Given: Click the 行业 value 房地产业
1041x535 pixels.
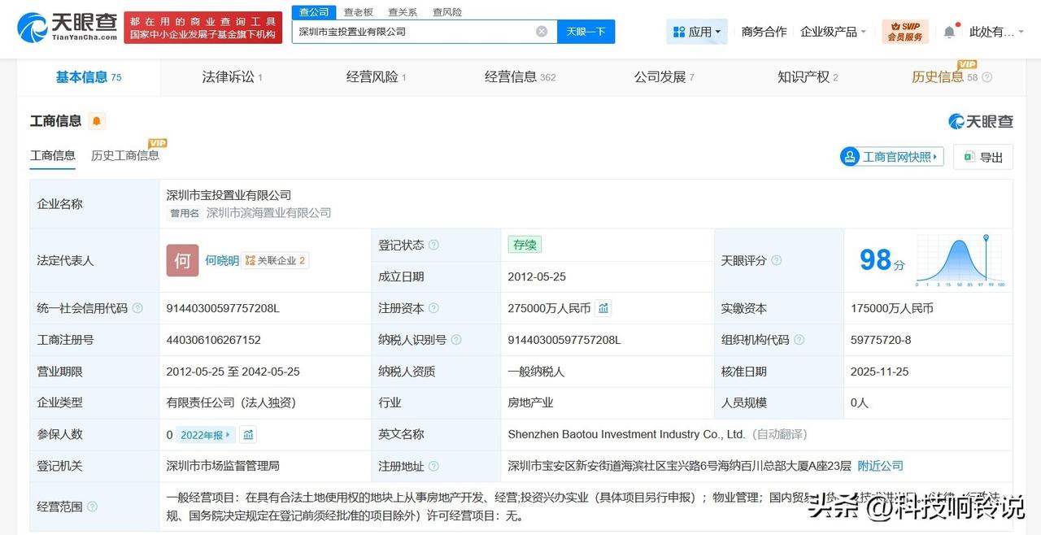Looking at the screenshot, I should coord(530,402).
